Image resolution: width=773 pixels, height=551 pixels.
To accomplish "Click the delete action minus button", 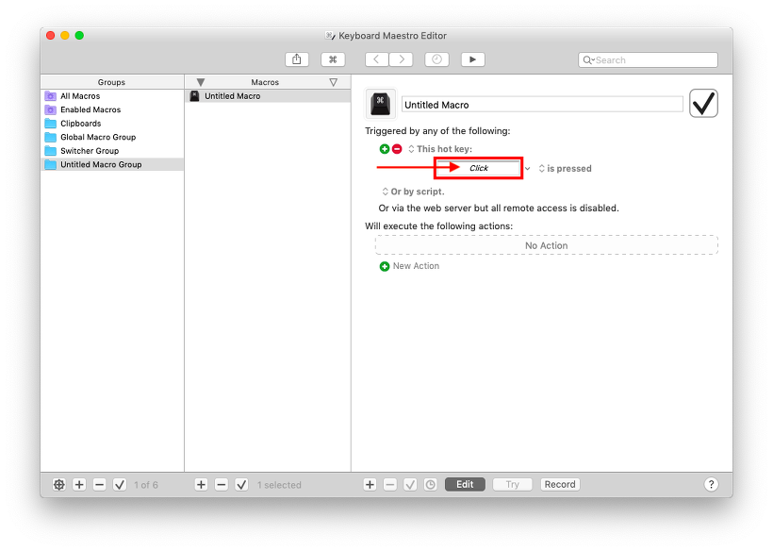I will point(390,484).
